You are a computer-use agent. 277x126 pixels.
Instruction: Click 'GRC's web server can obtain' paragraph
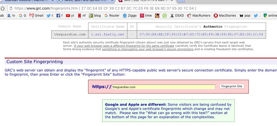(x=141, y=72)
